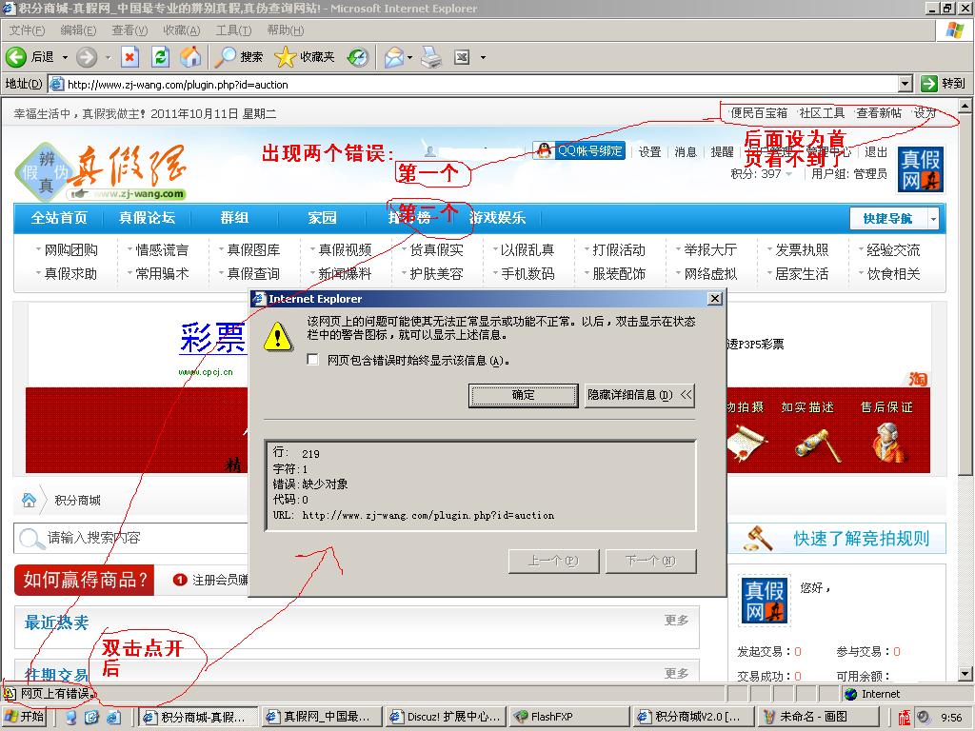Click the 真假网 logo in the header
975x731 pixels.
coord(101,172)
